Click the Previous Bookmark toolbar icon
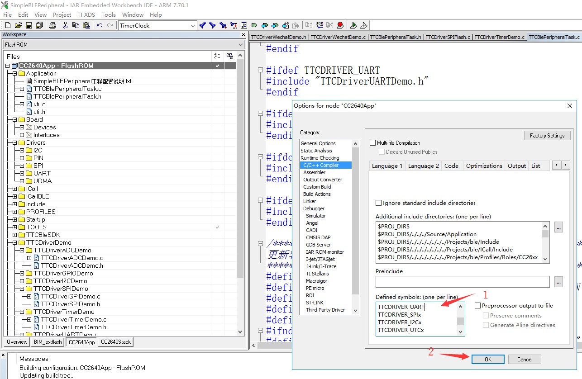The image size is (582, 379). click(265, 25)
